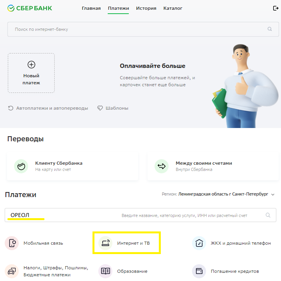This screenshot has width=281, height=281.
Task: Click the house icon for ЖКХ
Action: click(199, 243)
